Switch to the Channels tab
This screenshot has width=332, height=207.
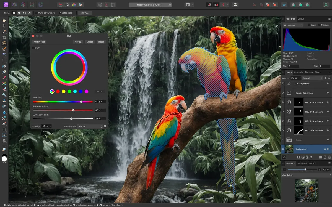tap(299, 72)
